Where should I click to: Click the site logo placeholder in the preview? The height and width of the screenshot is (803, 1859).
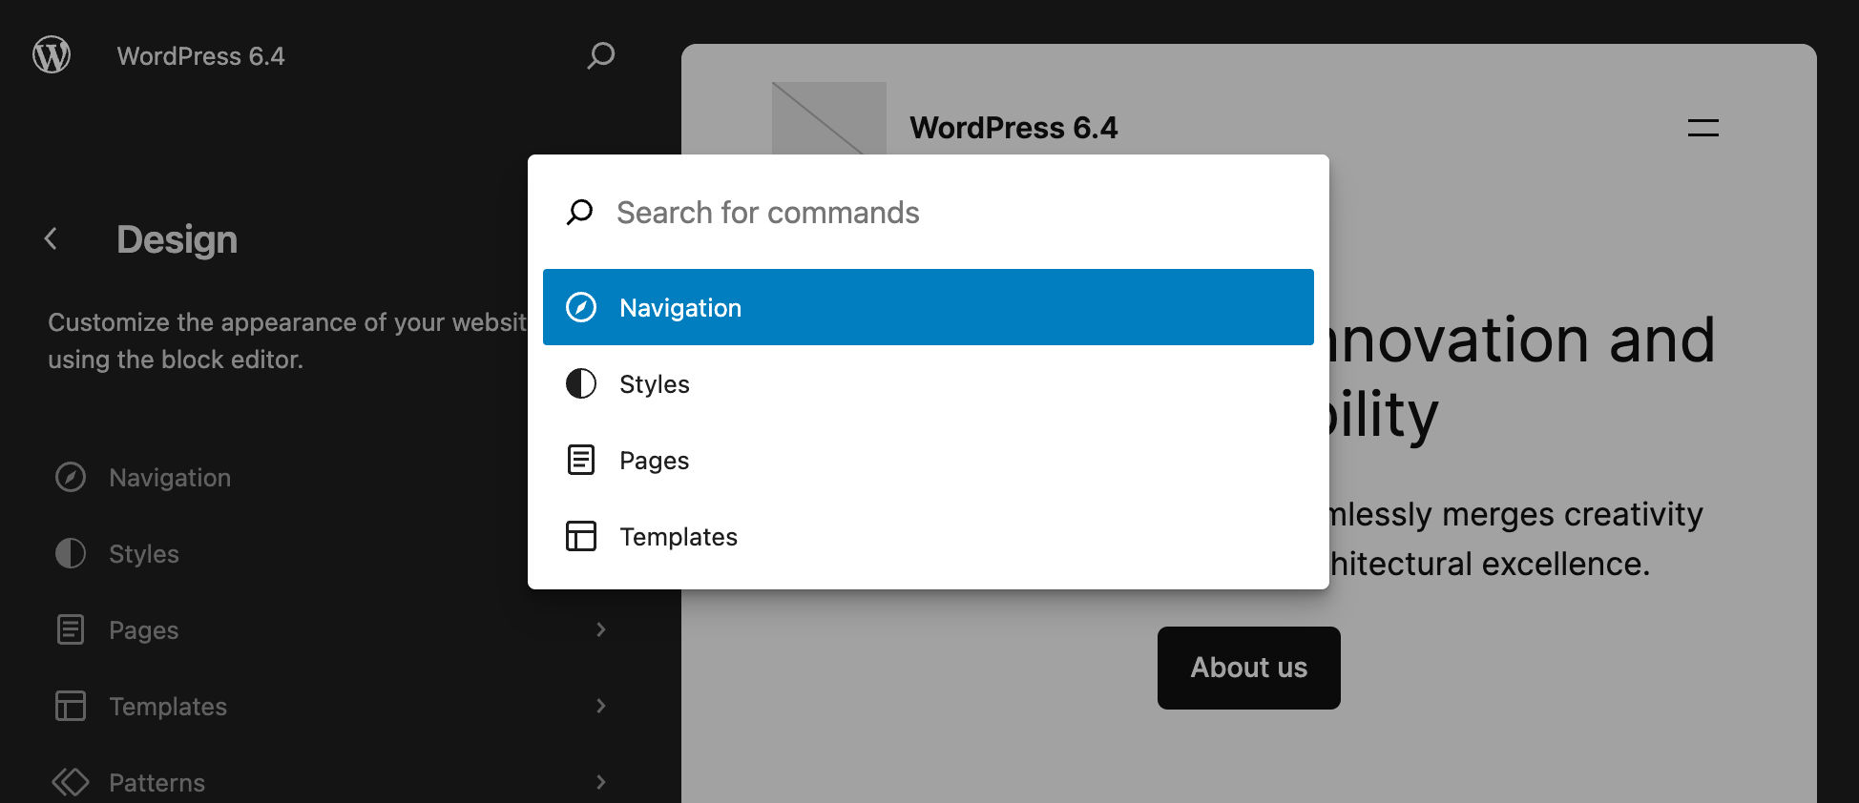[828, 118]
